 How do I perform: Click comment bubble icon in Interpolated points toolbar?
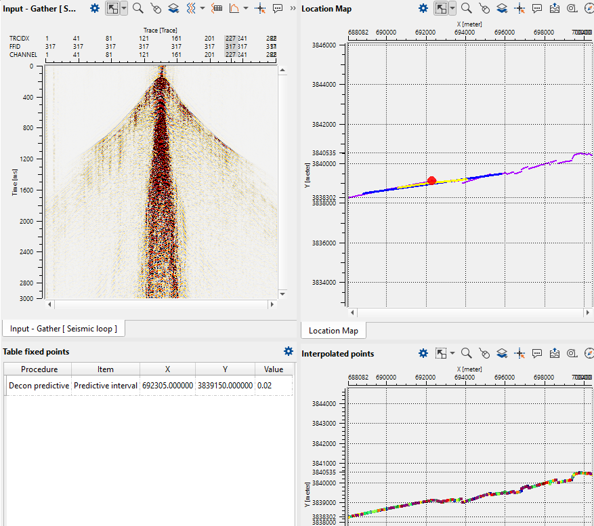pos(537,353)
